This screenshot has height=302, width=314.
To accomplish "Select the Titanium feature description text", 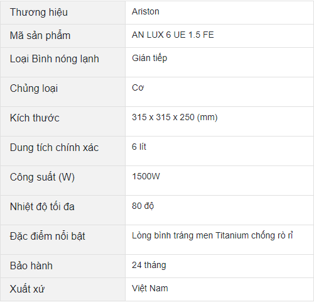I will [x=212, y=235].
